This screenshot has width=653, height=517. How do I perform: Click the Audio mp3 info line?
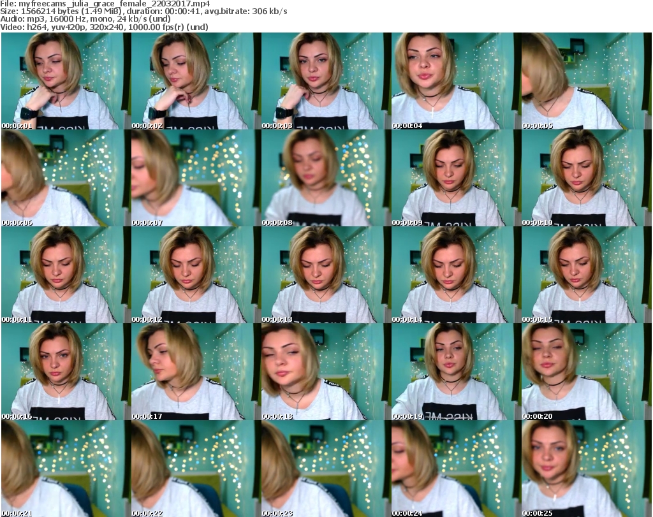pos(85,18)
